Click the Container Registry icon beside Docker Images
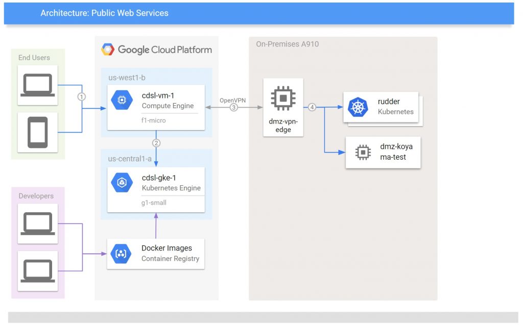Viewport: 523px width, 325px height. (121, 254)
